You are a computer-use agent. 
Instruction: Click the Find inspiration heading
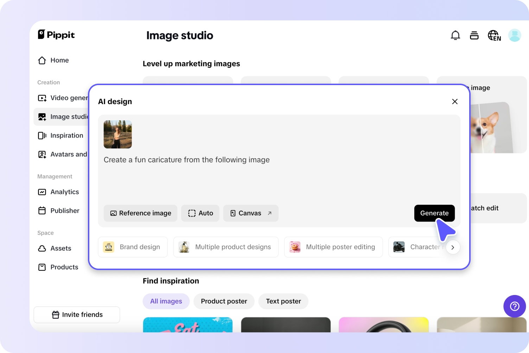point(171,281)
